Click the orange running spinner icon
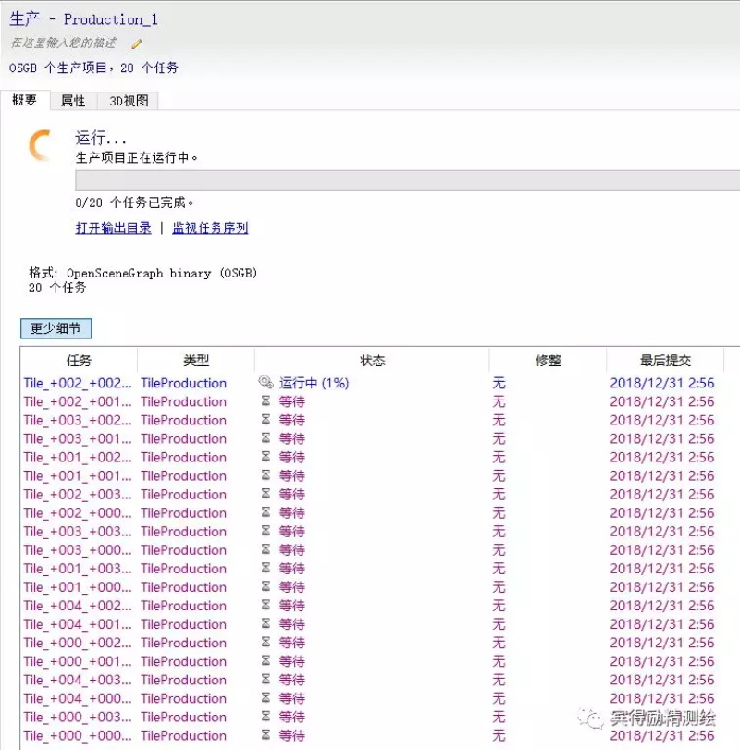This screenshot has width=740, height=750. (x=41, y=146)
